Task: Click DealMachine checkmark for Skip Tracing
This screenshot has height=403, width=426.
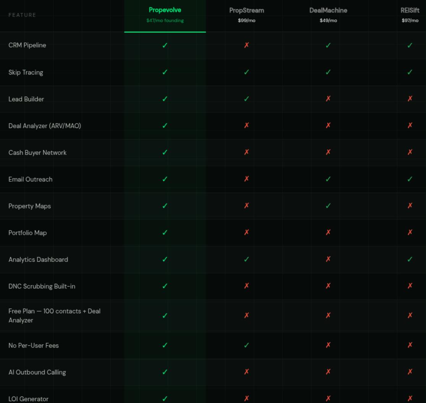Action: click(328, 72)
